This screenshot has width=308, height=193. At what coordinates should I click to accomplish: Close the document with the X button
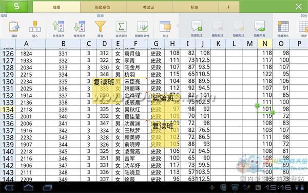click(x=299, y=7)
